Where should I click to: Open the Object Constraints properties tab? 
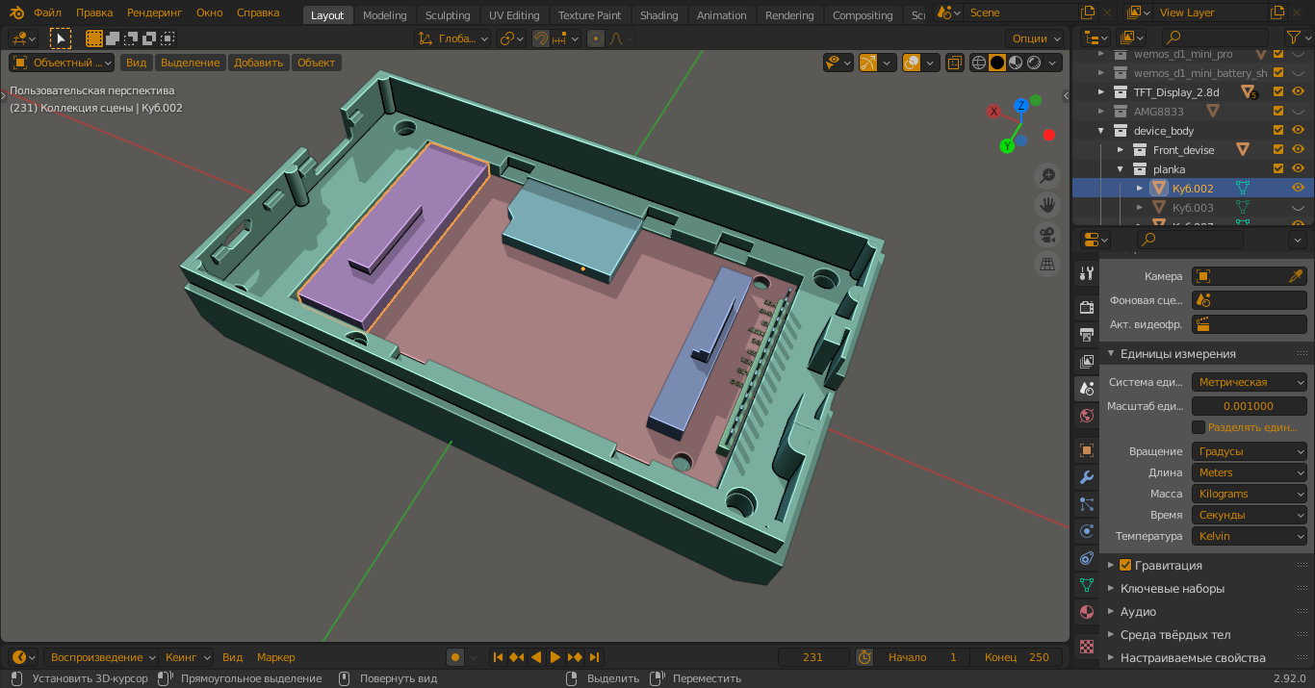click(1087, 558)
